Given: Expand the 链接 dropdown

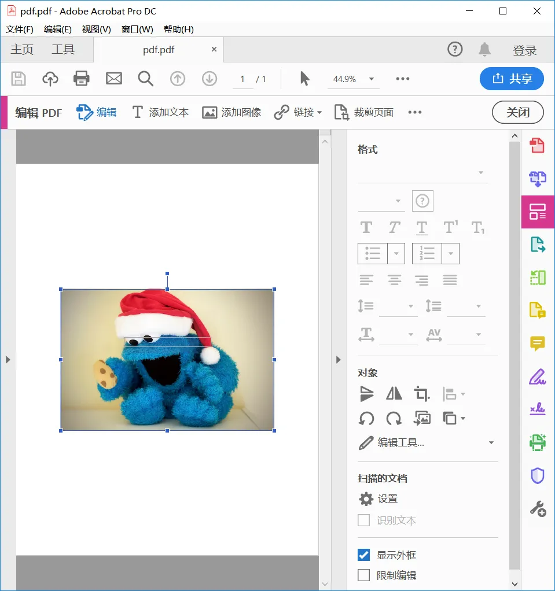Looking at the screenshot, I should coord(319,112).
